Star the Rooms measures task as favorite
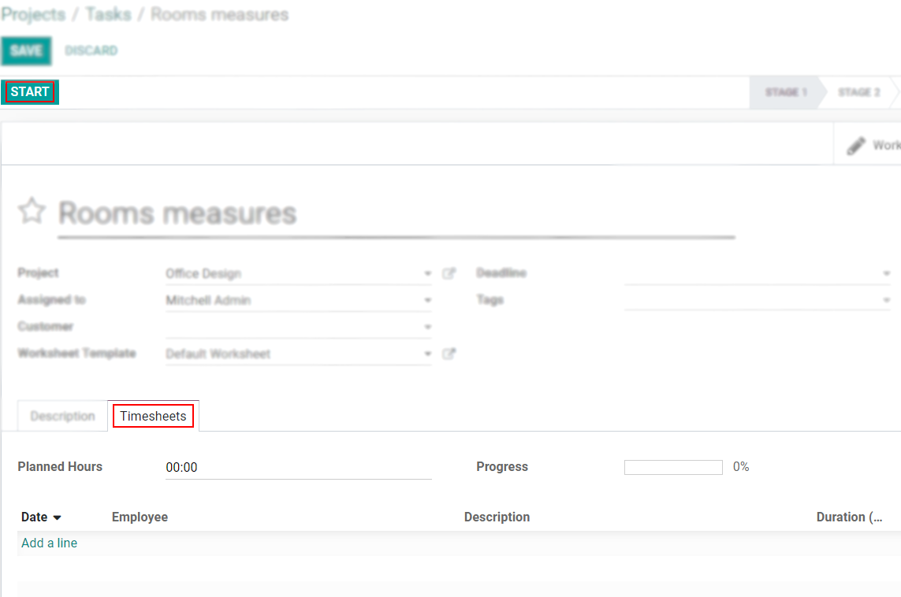 pyautogui.click(x=32, y=210)
